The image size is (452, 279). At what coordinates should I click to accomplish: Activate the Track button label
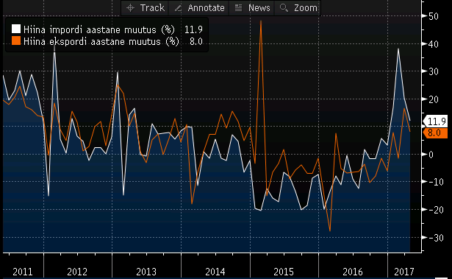(152, 8)
